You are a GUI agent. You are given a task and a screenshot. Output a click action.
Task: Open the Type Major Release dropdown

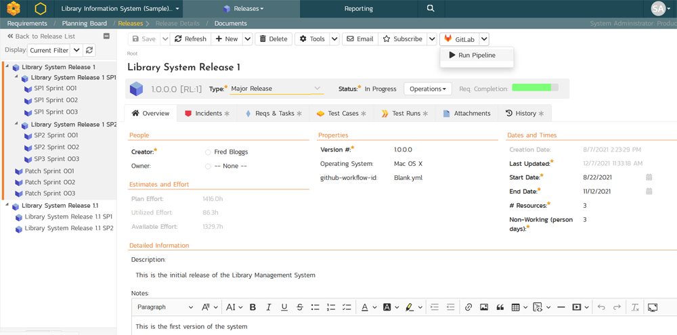tap(317, 89)
